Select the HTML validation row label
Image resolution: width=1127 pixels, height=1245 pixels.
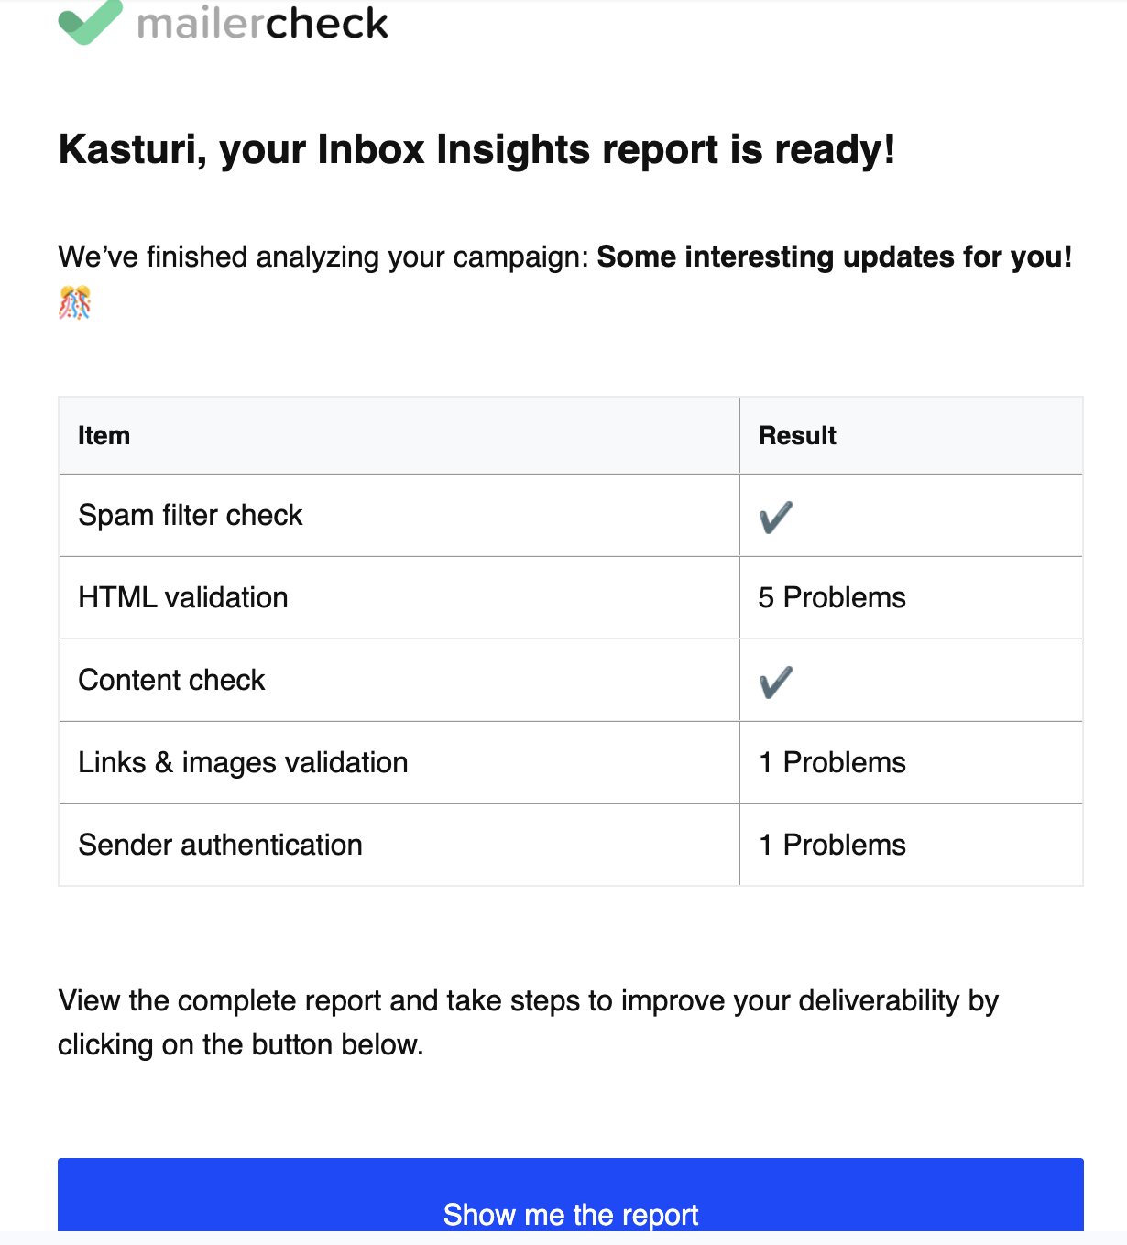183,598
